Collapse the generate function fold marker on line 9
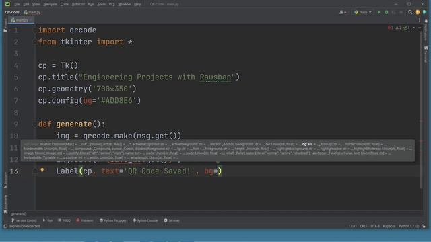 click(35, 124)
